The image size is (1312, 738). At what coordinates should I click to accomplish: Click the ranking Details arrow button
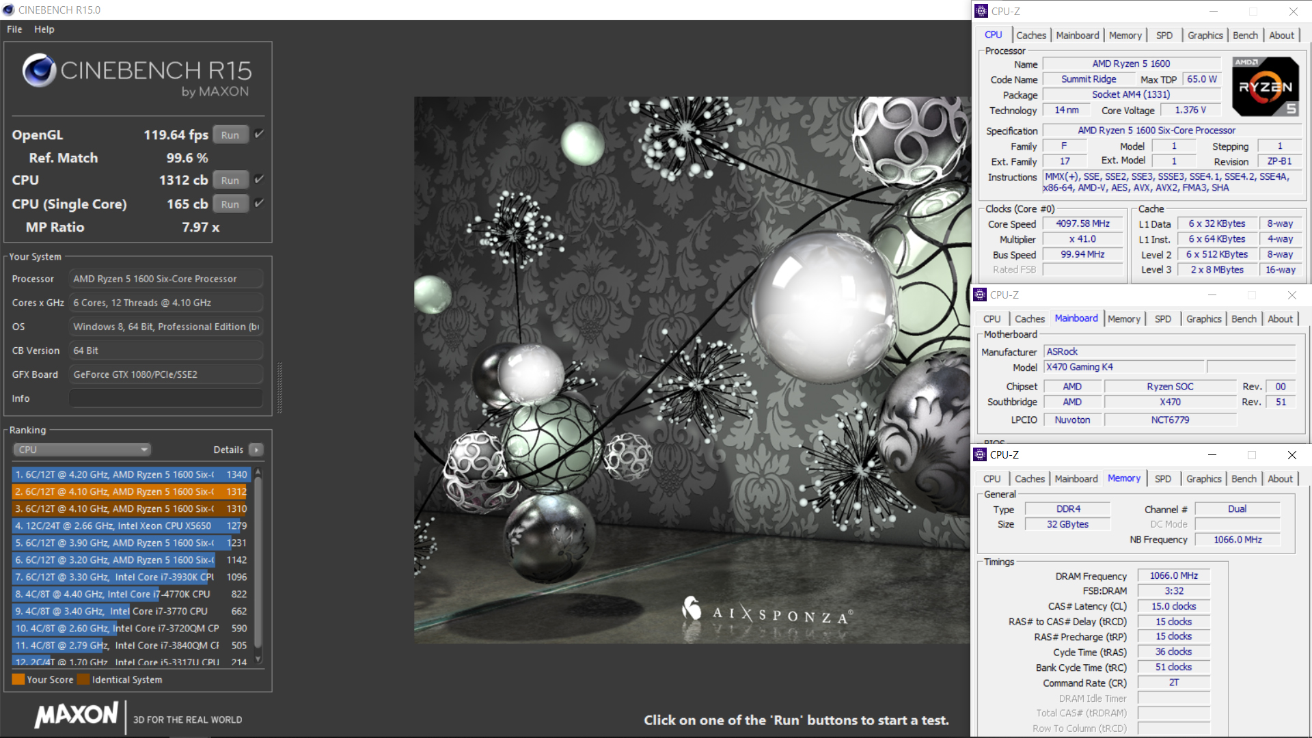(256, 450)
